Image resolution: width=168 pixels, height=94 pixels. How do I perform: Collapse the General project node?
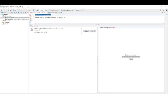pos(1,15)
